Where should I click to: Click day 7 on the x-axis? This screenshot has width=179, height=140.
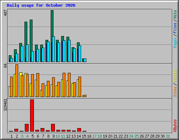(43, 136)
